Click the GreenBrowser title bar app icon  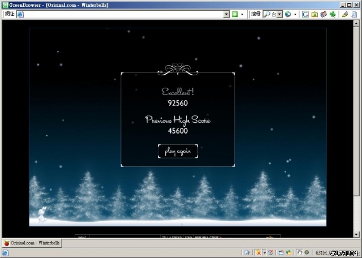5,5
